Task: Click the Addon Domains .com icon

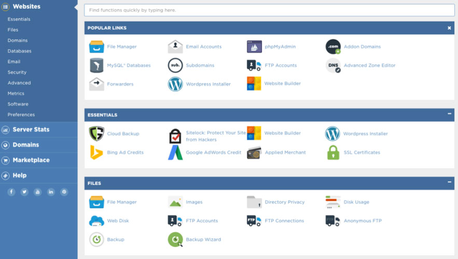Action: click(333, 47)
